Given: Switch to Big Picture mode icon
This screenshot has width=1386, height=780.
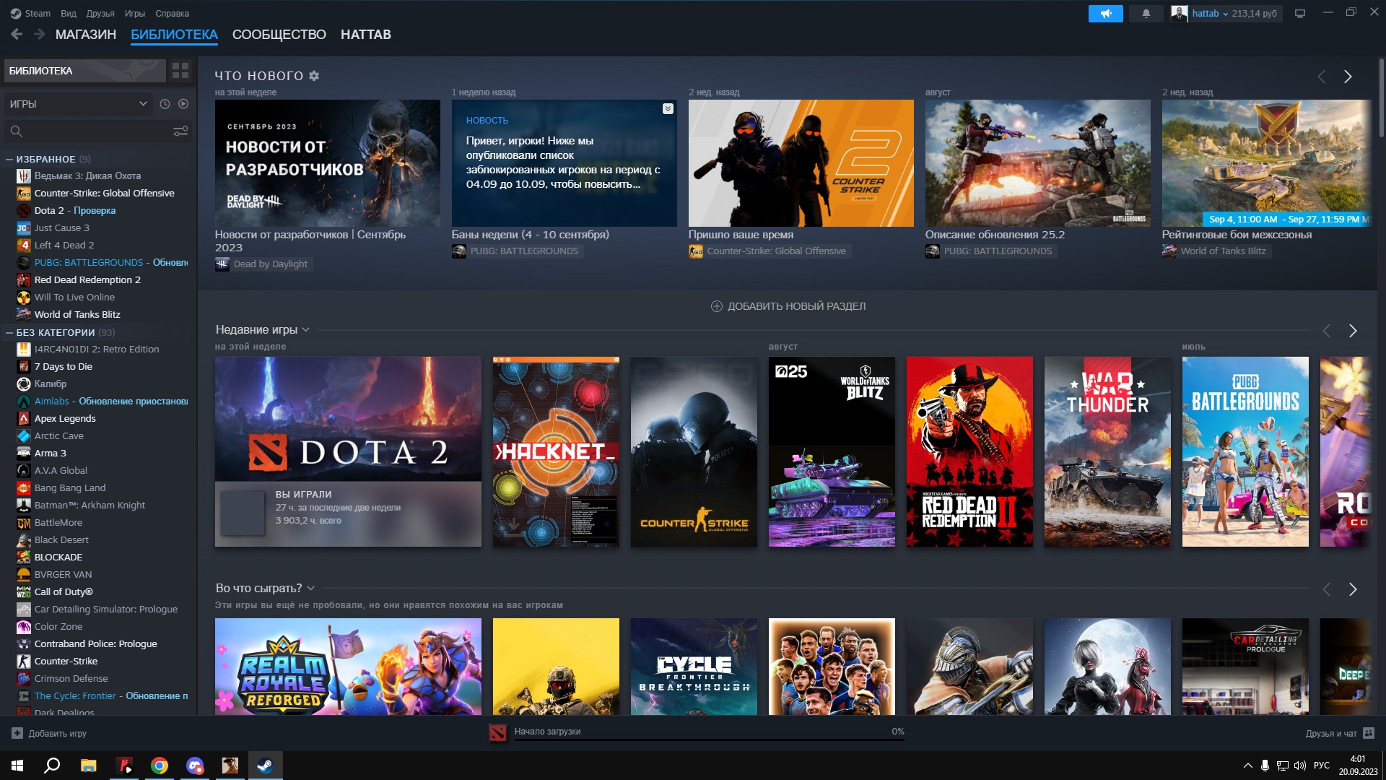Looking at the screenshot, I should tap(1300, 13).
